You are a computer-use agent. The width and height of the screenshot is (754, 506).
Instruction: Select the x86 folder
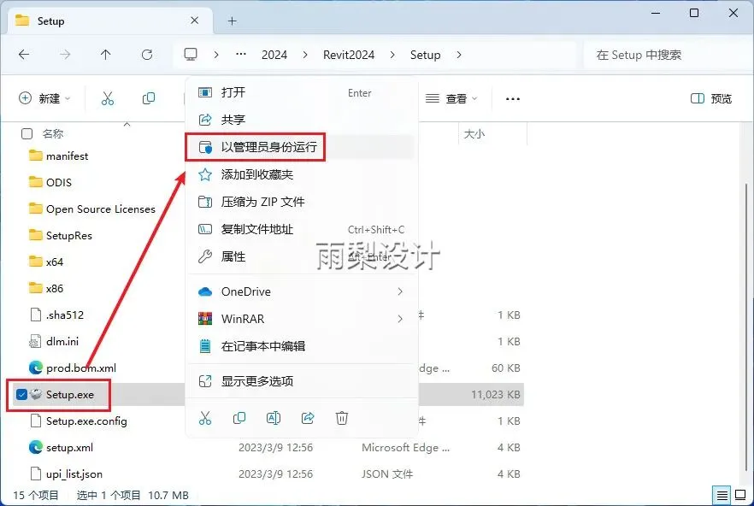(55, 288)
